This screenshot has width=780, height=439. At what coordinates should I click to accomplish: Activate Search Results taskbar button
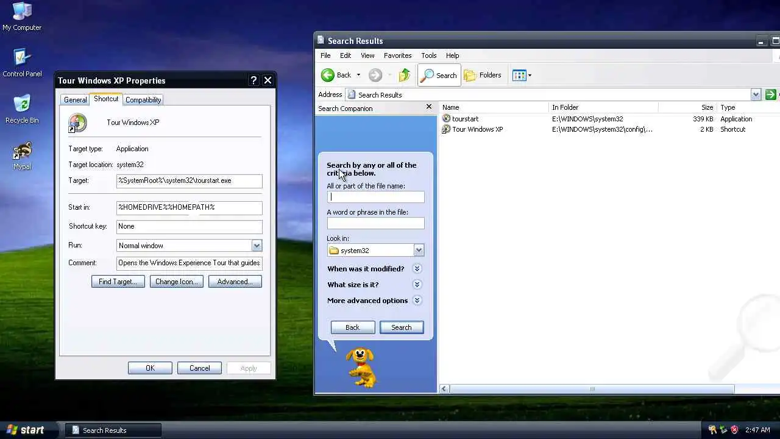point(113,430)
